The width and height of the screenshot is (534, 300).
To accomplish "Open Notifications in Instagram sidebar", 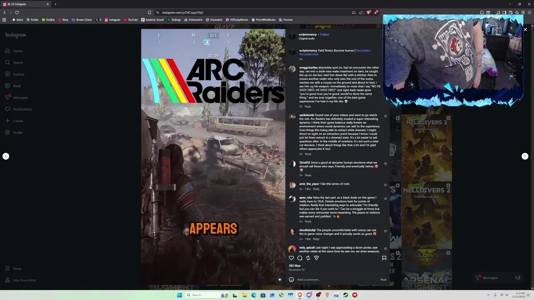I will [18, 109].
